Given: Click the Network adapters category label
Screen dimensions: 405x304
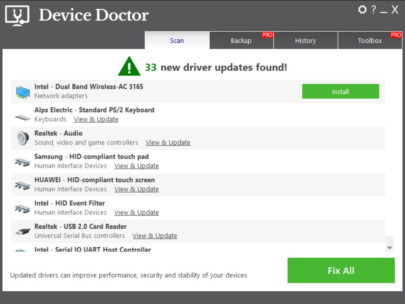Looking at the screenshot, I should click(61, 96).
